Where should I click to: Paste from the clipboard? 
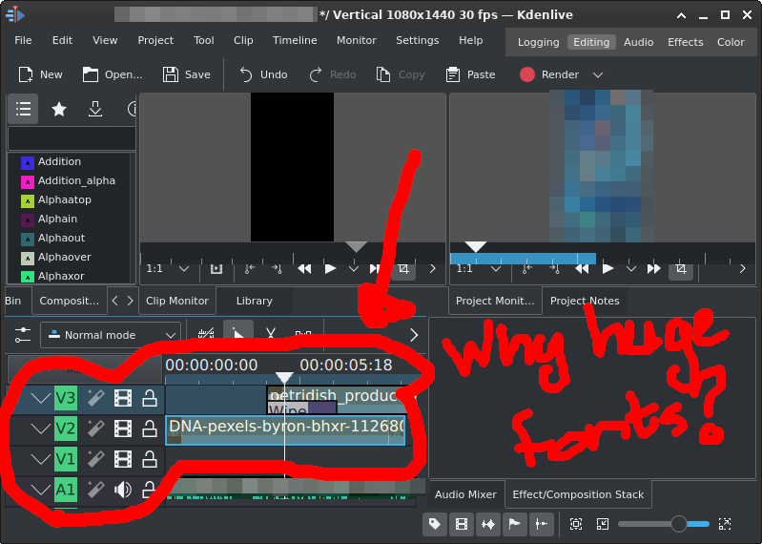click(x=470, y=74)
